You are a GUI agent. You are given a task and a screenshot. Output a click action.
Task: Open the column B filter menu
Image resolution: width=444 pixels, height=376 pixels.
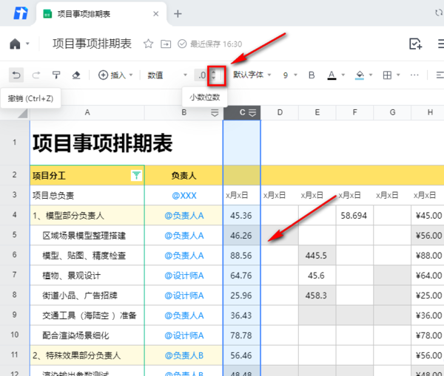215,112
